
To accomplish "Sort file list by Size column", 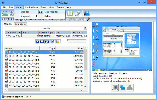I will tap(70, 48).
